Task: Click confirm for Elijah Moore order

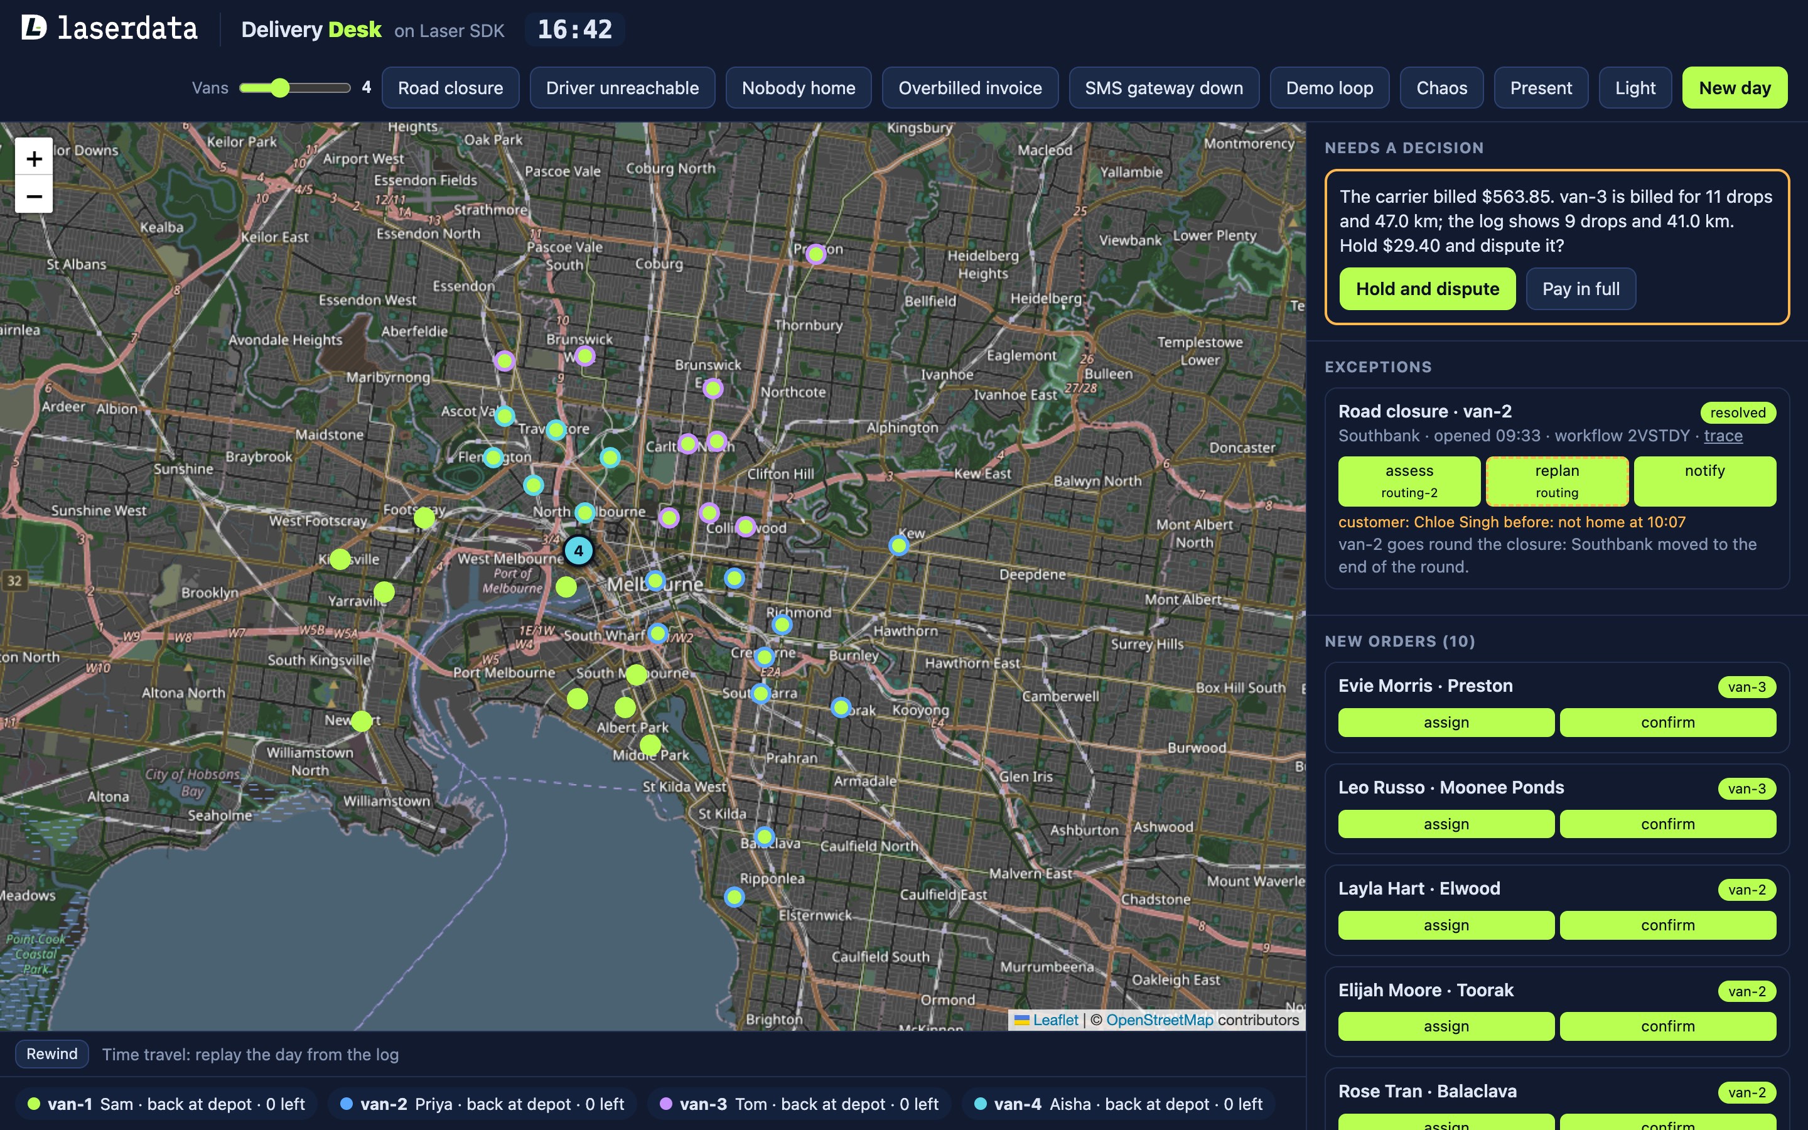Action: coord(1667,1026)
